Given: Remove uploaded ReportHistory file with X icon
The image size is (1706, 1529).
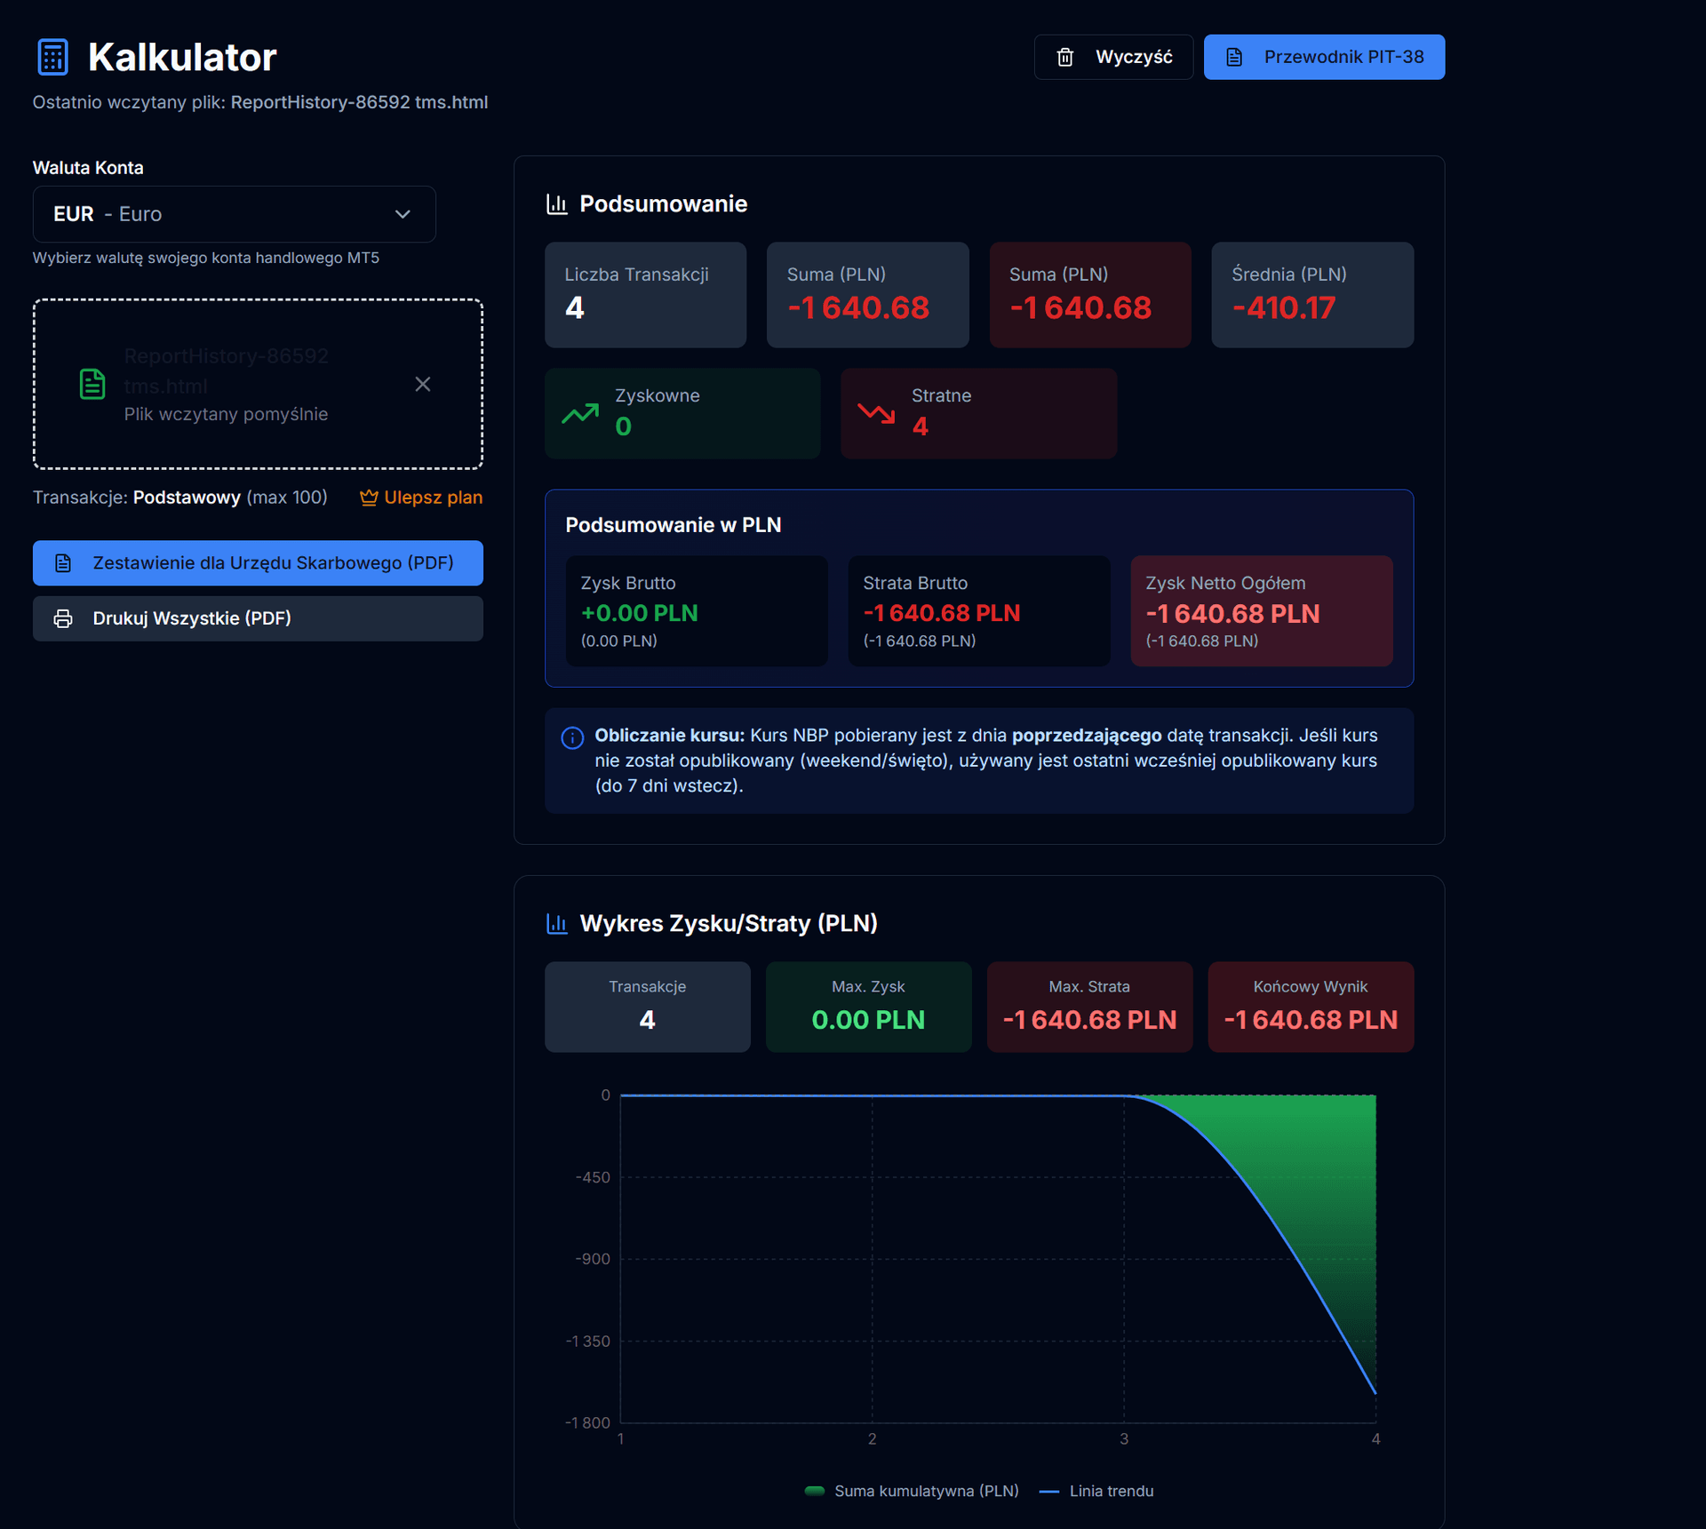Looking at the screenshot, I should pyautogui.click(x=423, y=384).
